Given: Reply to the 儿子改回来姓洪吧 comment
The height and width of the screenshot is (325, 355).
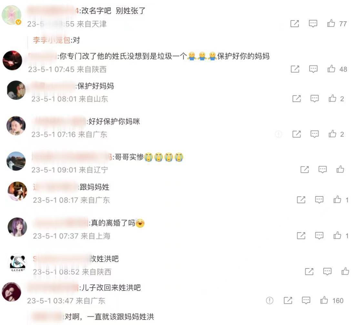Looking at the screenshot, I should click(x=306, y=300).
